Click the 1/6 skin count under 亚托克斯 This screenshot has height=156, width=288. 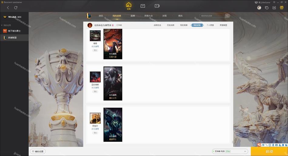pyautogui.click(x=95, y=91)
